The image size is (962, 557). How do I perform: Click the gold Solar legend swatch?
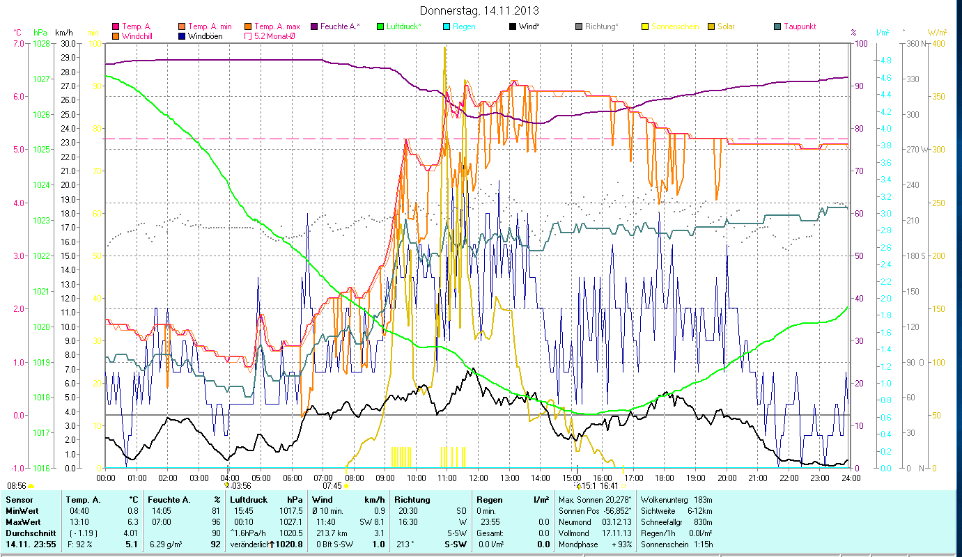pyautogui.click(x=711, y=26)
